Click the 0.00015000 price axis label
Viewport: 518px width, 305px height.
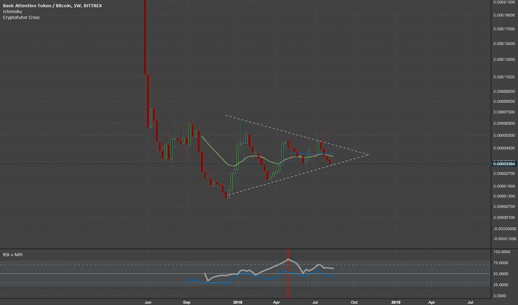pos(504,44)
